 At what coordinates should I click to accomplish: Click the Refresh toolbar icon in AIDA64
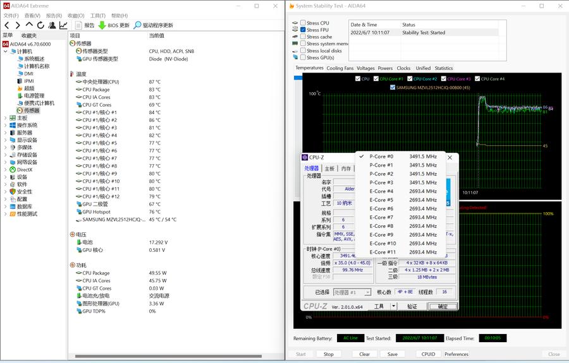pyautogui.click(x=40, y=25)
